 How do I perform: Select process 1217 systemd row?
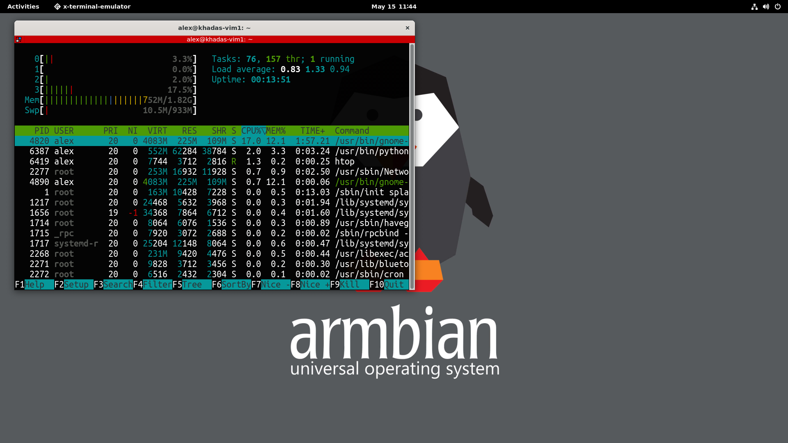coord(212,203)
